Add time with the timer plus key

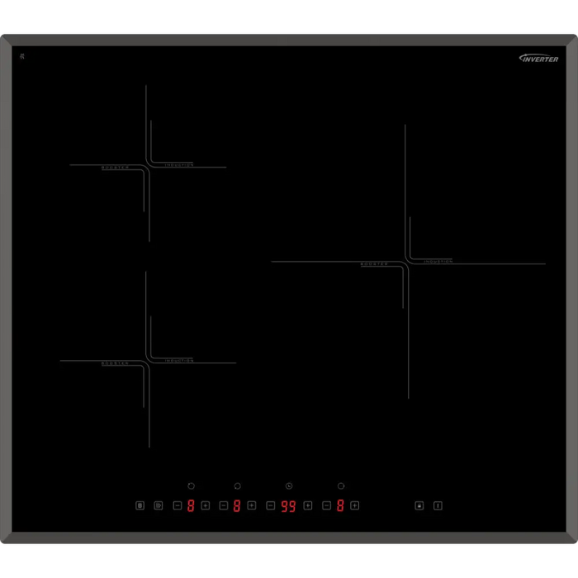[308, 505]
